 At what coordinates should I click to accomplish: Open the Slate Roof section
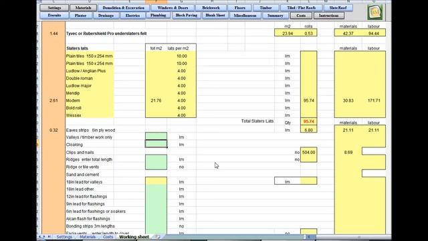tap(338, 7)
